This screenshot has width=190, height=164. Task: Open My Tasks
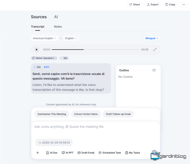click(133, 153)
